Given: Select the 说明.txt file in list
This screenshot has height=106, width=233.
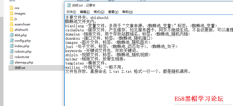Looking at the screenshot, I should [x=20, y=68].
